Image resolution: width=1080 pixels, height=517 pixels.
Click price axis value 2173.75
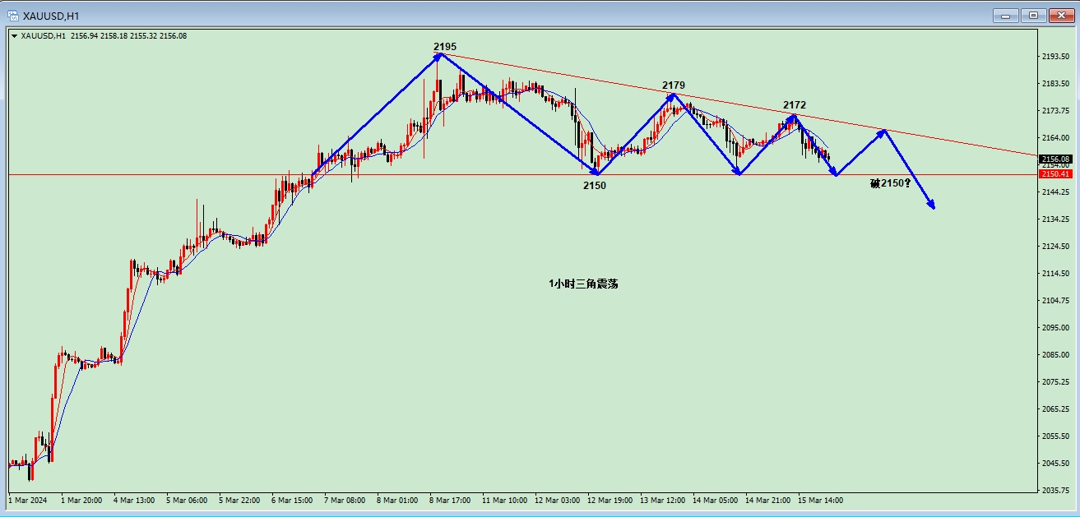[x=1056, y=111]
